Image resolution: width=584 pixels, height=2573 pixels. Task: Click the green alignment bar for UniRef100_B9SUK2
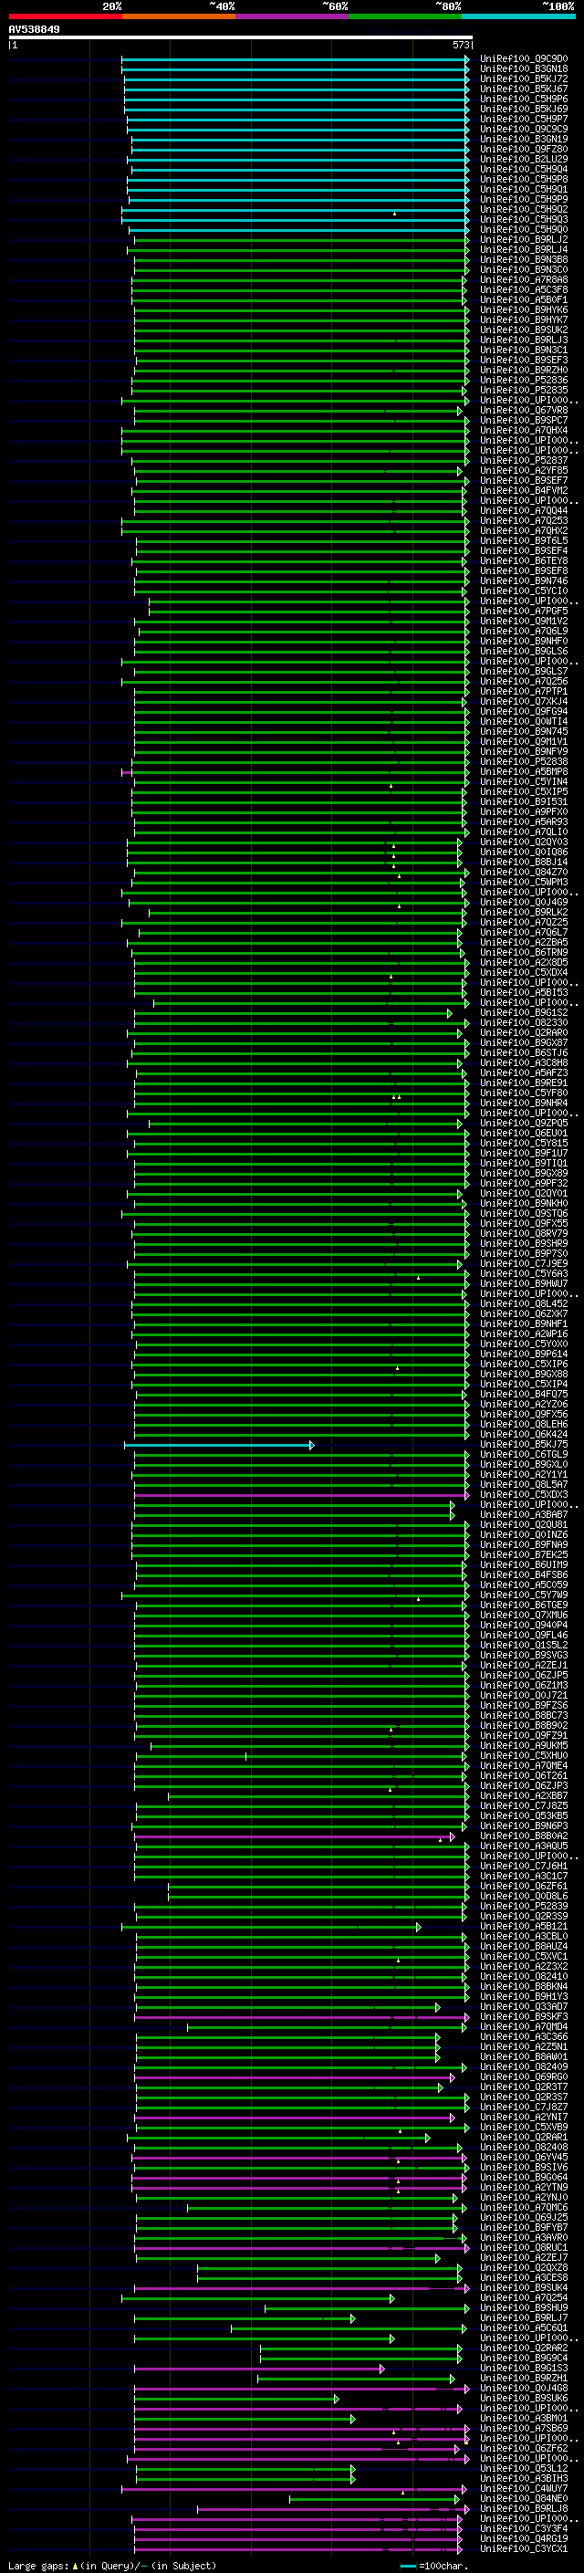coord(301,330)
